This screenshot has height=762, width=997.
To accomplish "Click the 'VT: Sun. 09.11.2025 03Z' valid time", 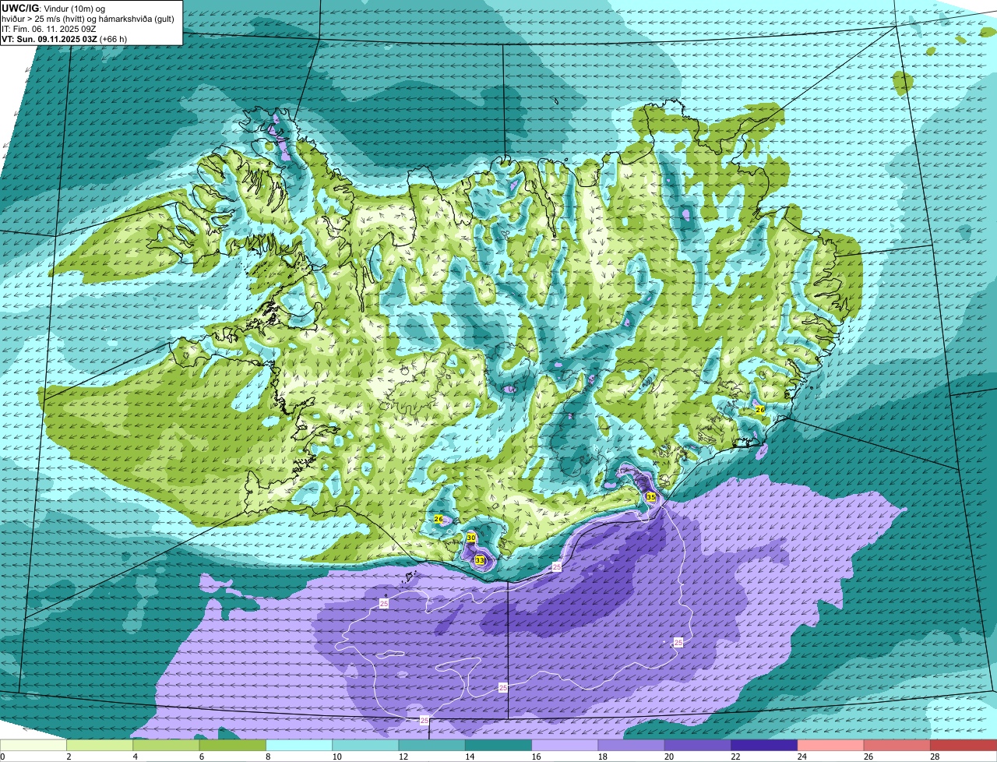I will pyautogui.click(x=49, y=39).
